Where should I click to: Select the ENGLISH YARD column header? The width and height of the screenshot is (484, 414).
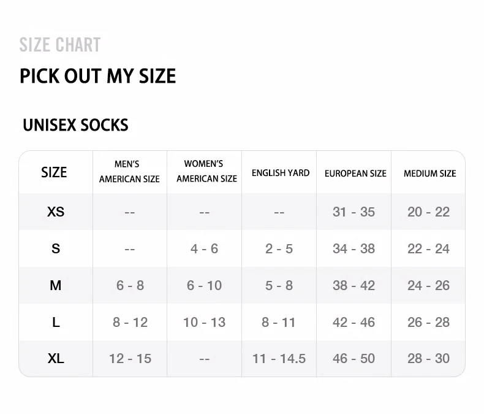281,173
